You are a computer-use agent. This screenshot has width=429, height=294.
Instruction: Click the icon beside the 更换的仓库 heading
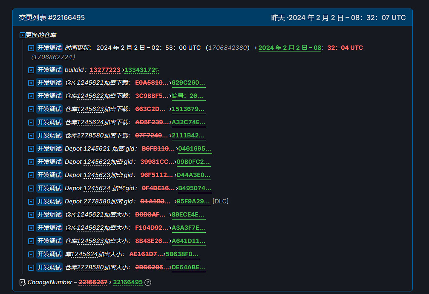23,35
